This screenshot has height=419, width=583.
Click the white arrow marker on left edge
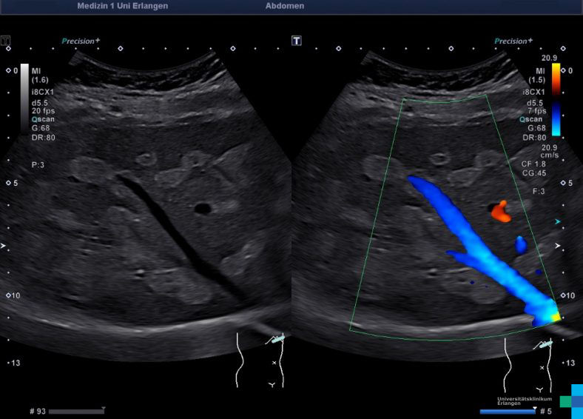click(4, 246)
